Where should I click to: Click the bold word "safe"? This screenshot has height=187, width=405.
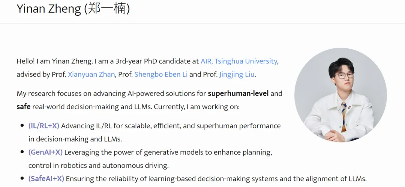23,107
